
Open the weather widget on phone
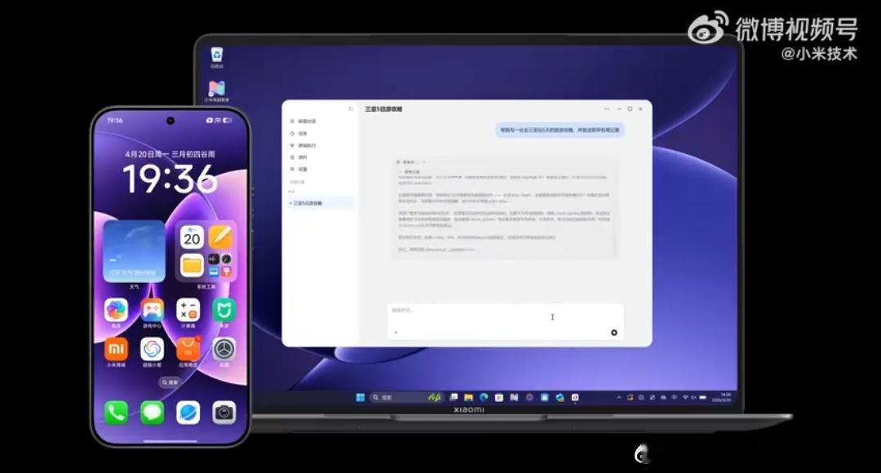134,251
